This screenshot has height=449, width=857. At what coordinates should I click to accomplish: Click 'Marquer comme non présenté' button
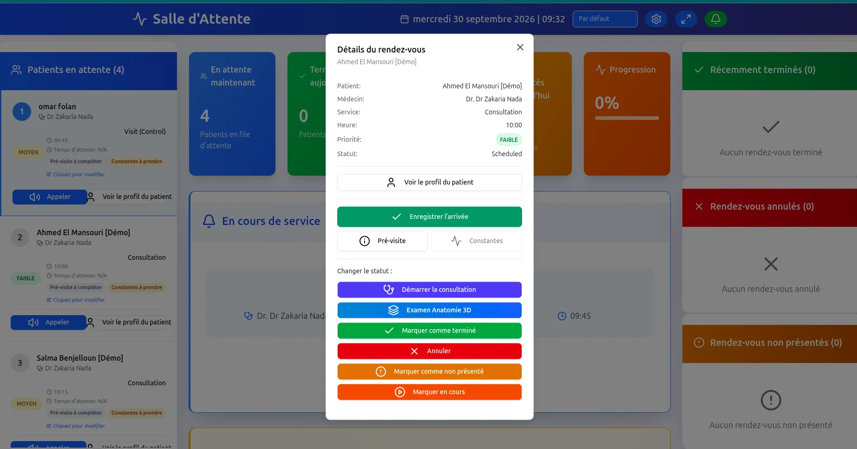pos(429,371)
